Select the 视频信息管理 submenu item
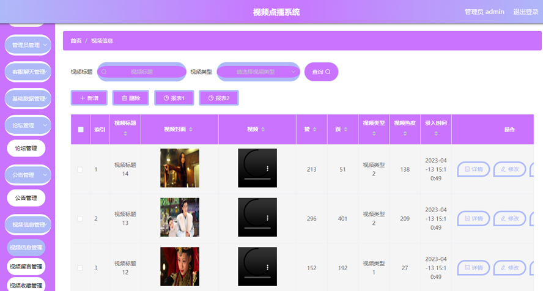 point(26,248)
